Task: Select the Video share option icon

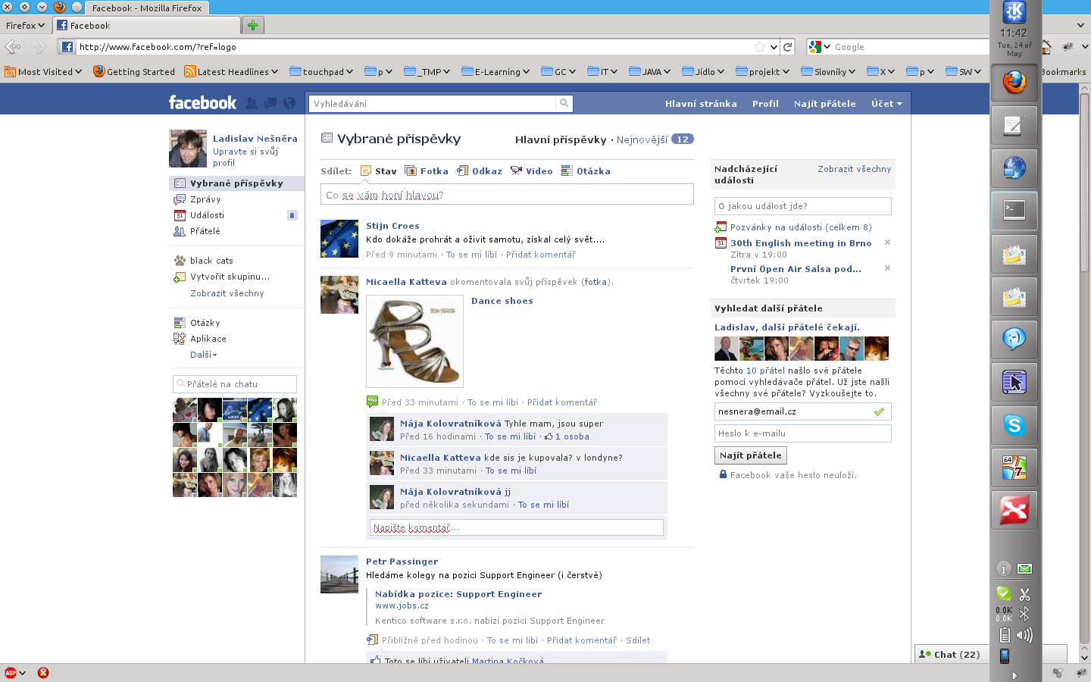Action: pos(516,171)
